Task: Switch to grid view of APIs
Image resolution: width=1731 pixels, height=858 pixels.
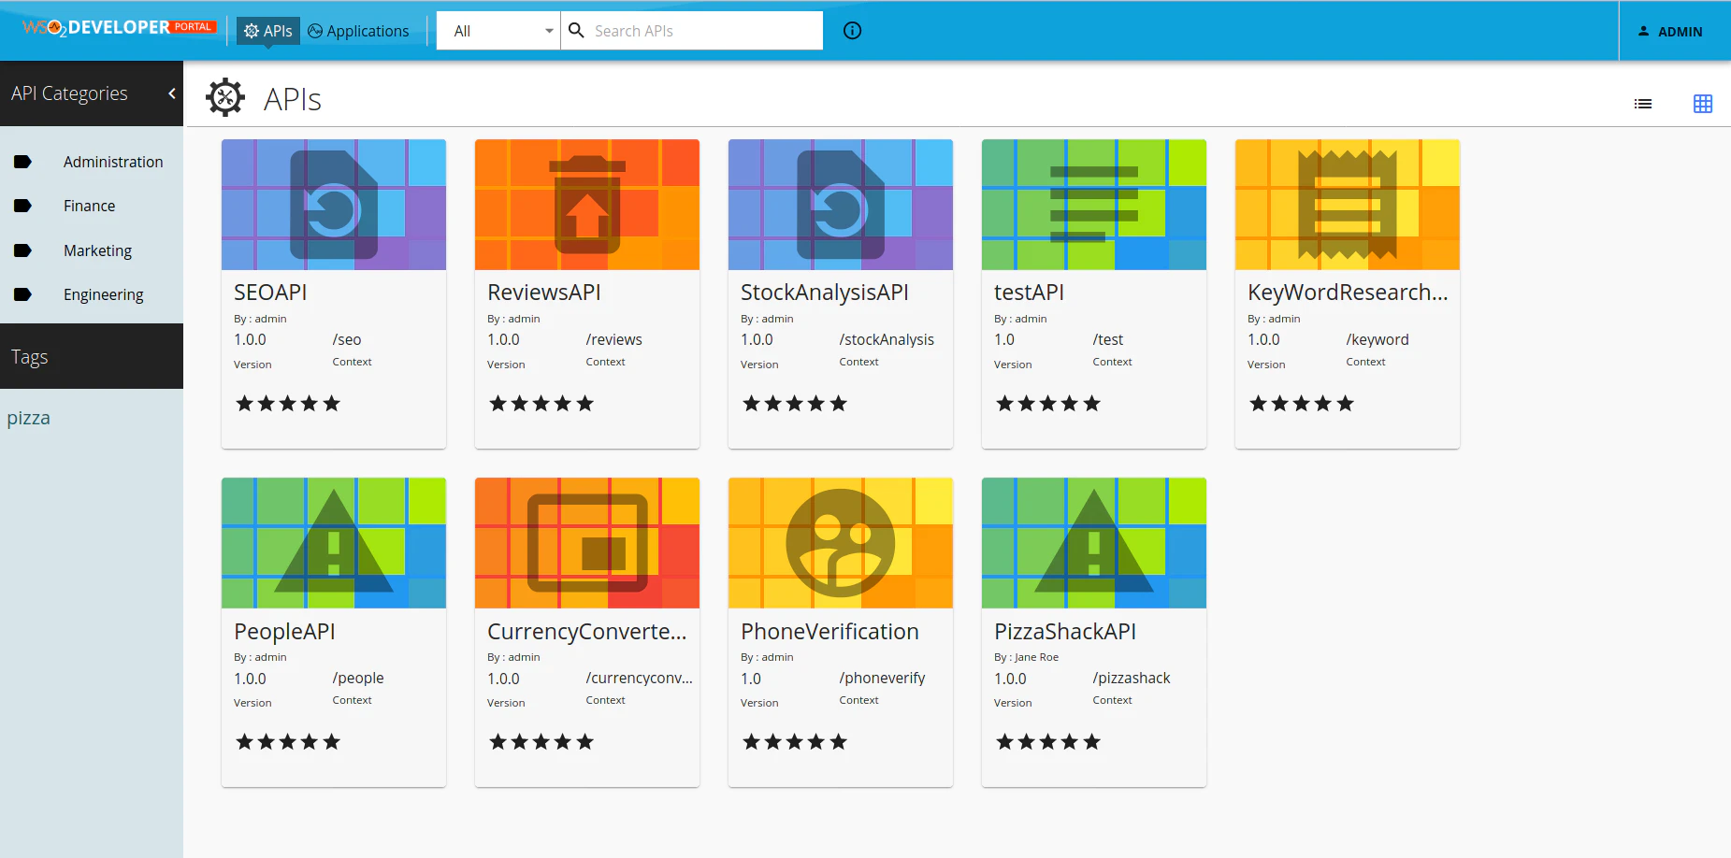Action: [1703, 103]
